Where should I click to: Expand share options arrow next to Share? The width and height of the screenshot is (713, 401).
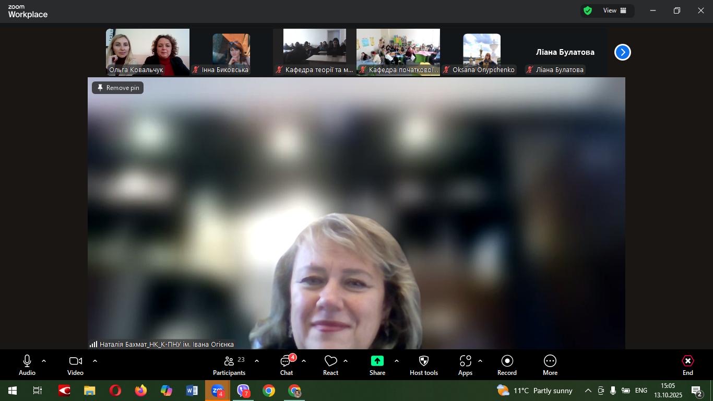click(x=397, y=361)
